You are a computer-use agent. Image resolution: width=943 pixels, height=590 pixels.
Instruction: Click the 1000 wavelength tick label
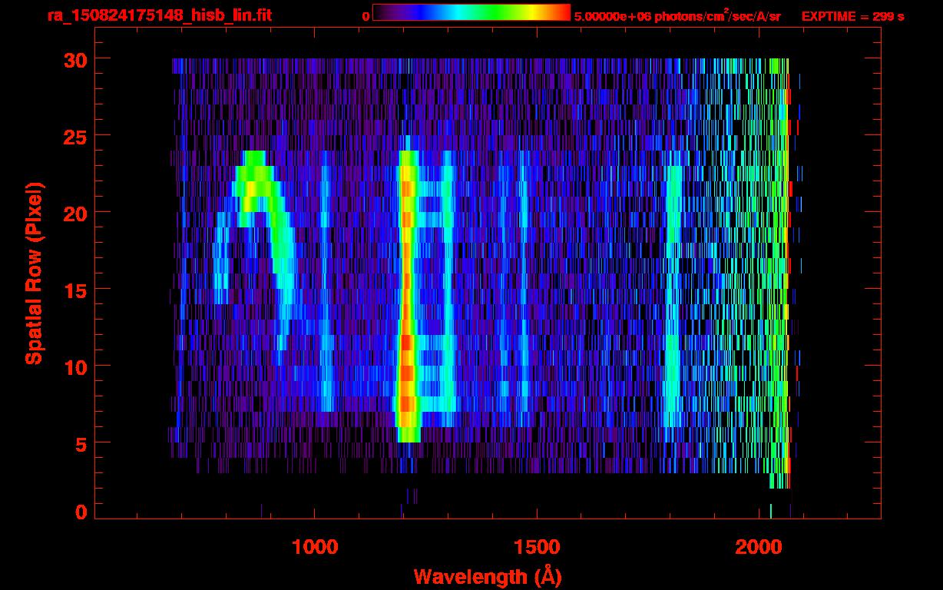315,547
